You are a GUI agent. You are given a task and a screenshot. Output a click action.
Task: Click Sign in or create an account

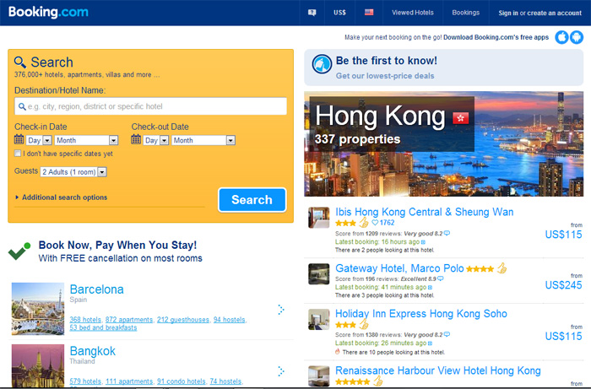[x=539, y=13]
